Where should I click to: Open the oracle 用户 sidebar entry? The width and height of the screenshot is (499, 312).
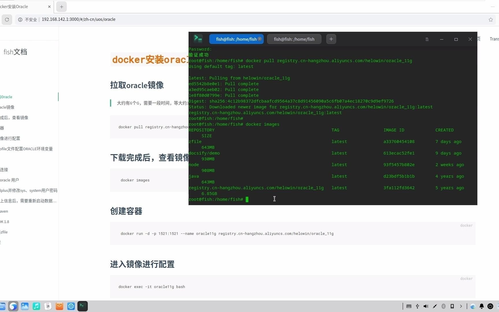point(10,180)
